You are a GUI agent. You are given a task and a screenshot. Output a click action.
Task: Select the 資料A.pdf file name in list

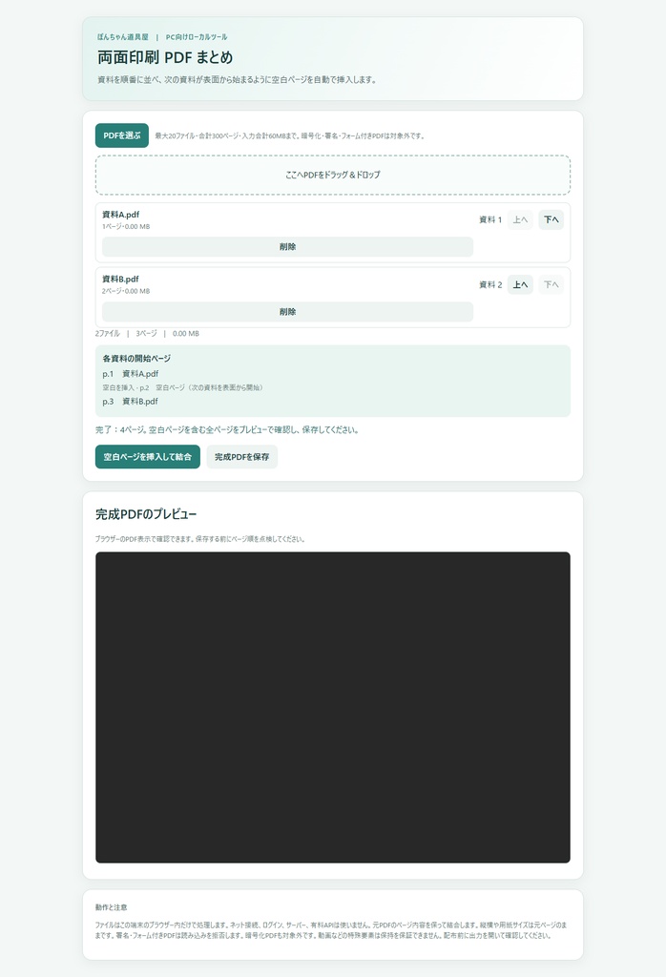[x=121, y=215]
